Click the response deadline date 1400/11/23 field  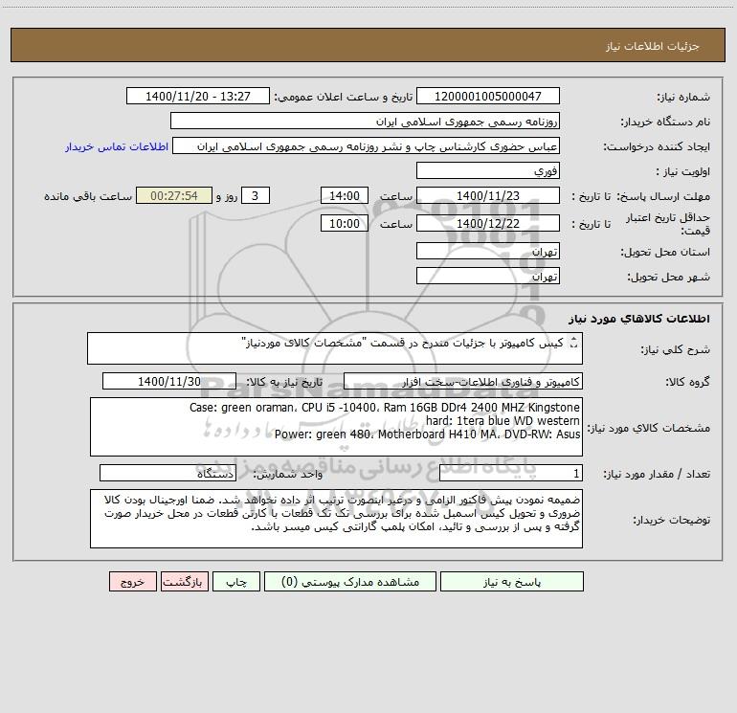pos(488,195)
